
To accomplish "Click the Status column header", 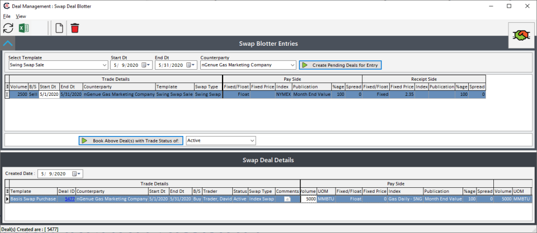I will 240,191.
